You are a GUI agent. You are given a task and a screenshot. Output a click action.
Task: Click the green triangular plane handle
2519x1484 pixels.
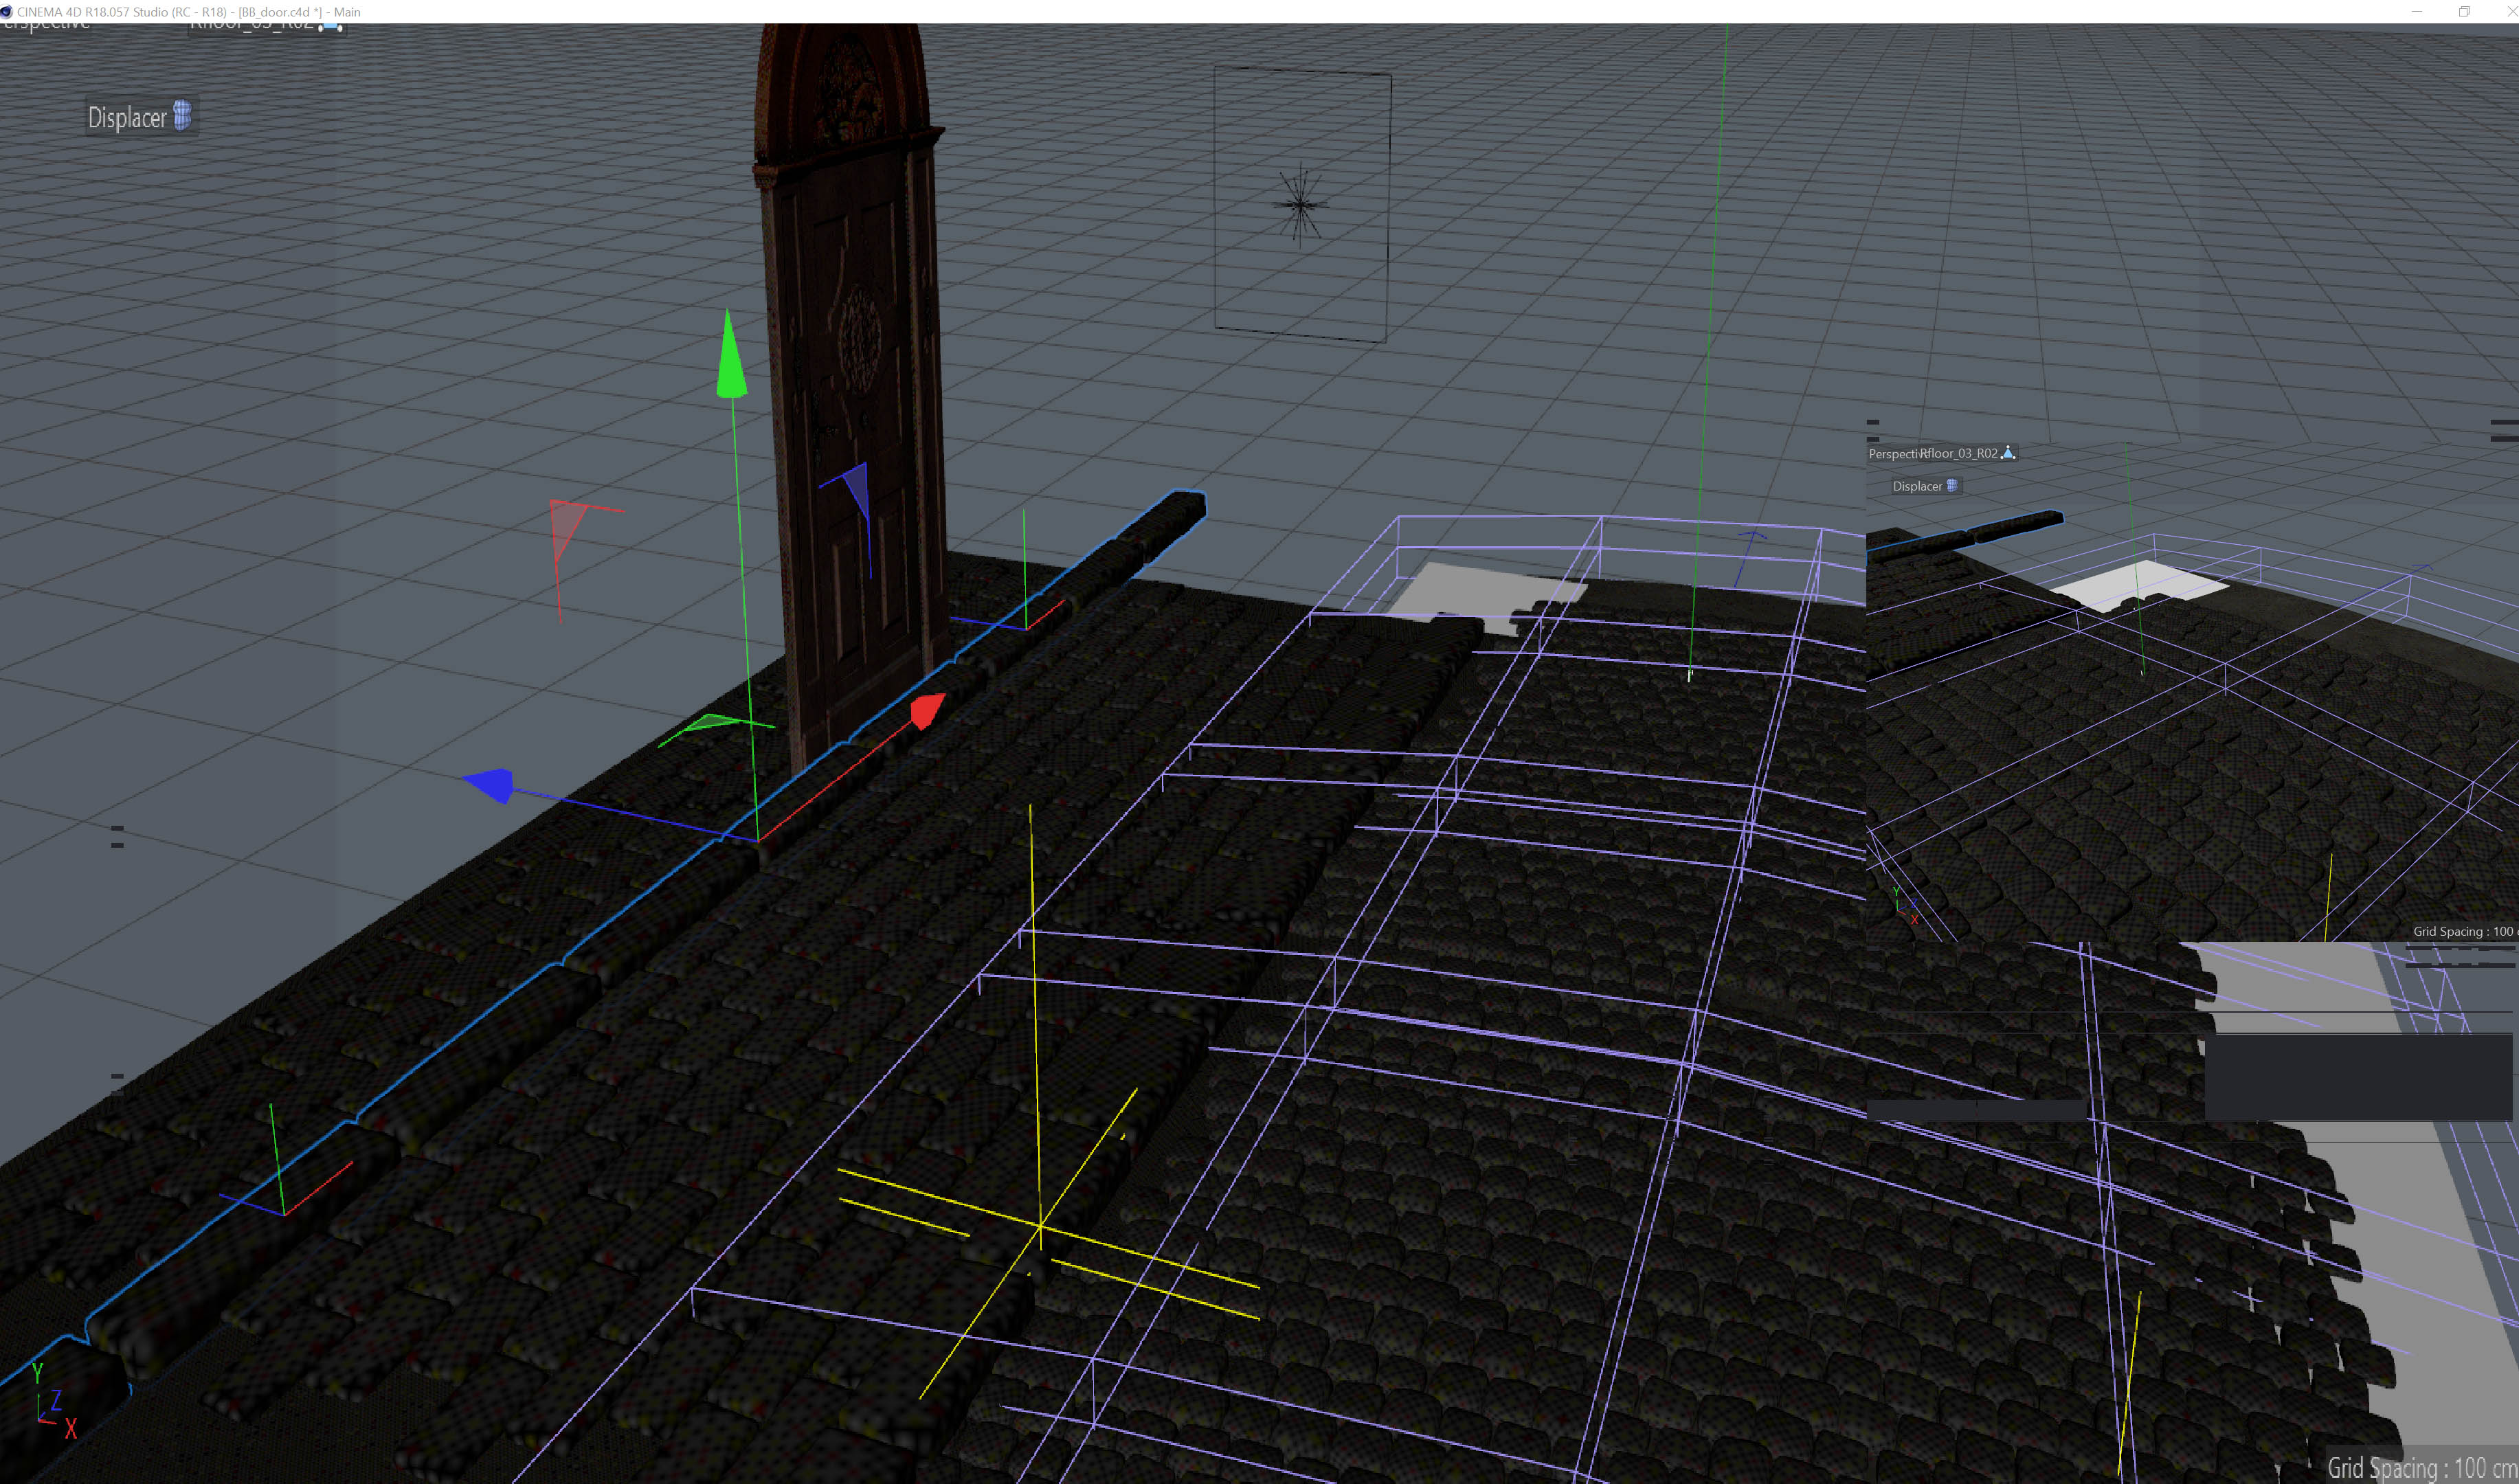[x=711, y=722]
